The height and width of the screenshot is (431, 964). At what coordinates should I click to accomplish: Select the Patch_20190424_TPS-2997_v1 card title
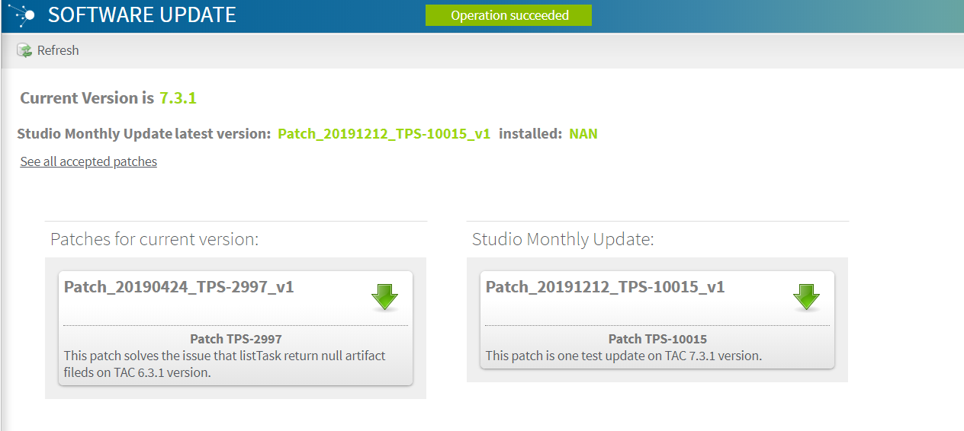178,287
